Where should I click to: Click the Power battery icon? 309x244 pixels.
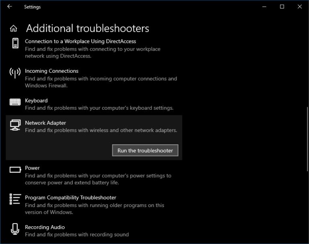coord(15,170)
